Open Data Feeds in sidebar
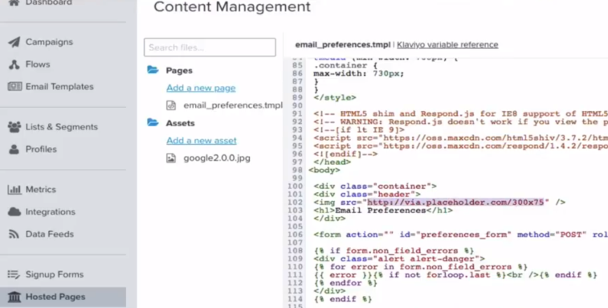This screenshot has width=608, height=308. pos(50,234)
